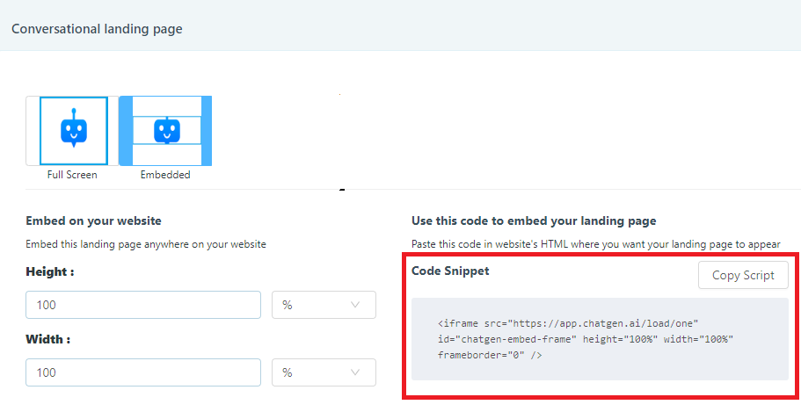The width and height of the screenshot is (801, 419).
Task: Select the Embedded robot icon
Action: 167,131
